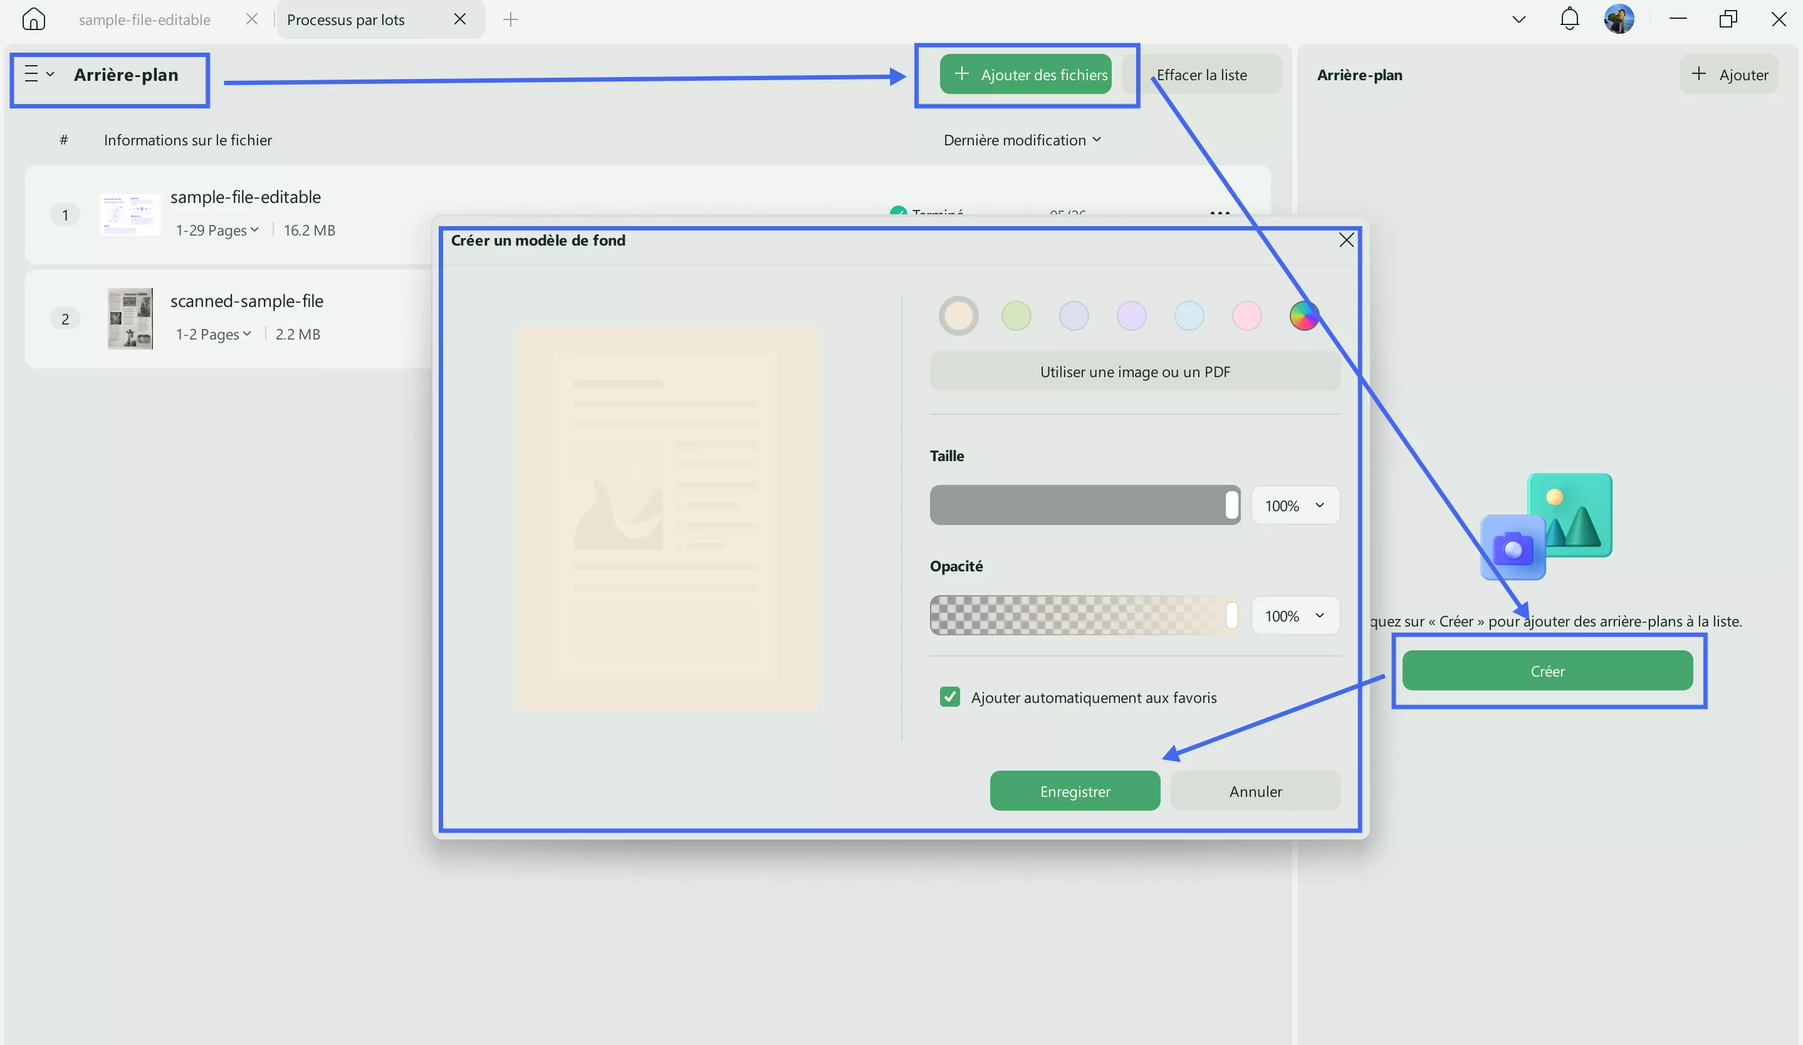
Task: Click the Opacité slider track
Action: pyautogui.click(x=1084, y=615)
